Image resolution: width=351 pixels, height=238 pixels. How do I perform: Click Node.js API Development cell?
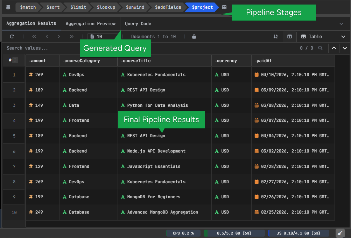click(164, 151)
